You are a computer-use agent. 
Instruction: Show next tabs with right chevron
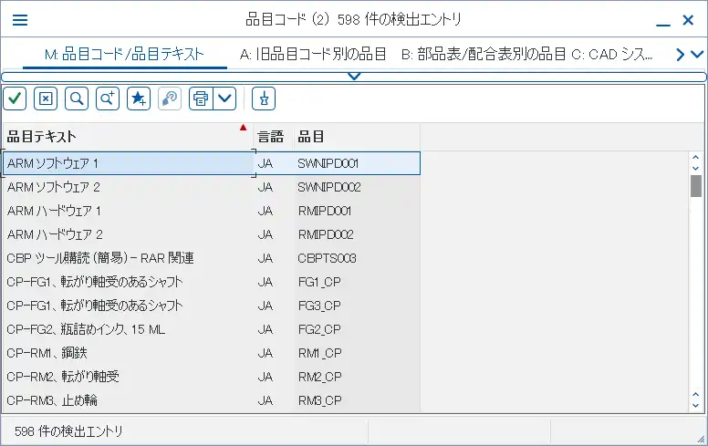pyautogui.click(x=681, y=55)
